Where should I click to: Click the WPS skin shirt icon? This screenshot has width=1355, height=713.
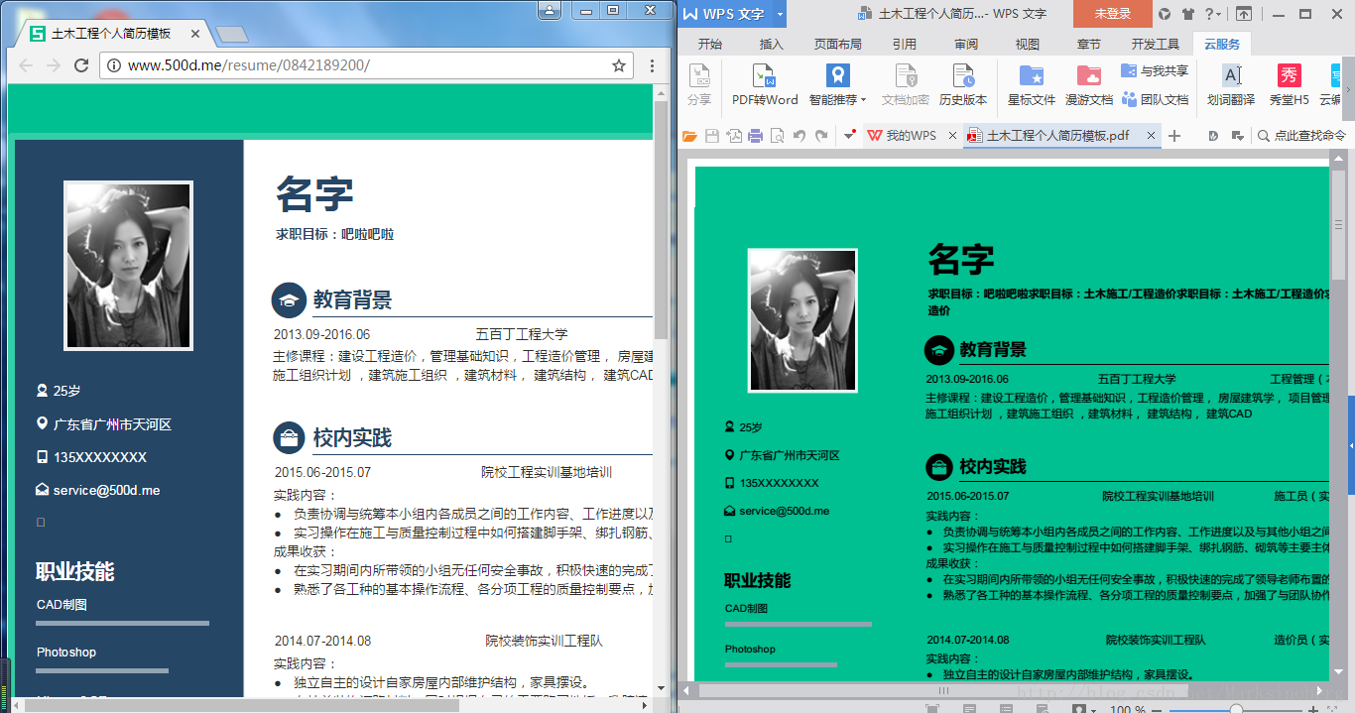1187,14
